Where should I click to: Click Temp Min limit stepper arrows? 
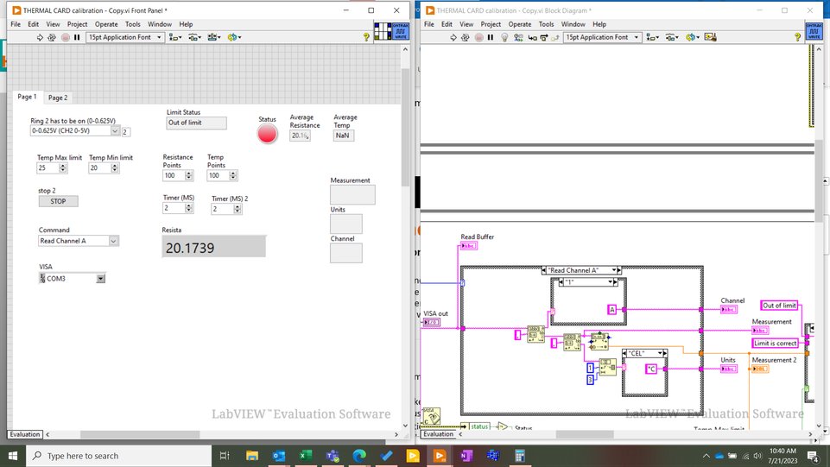click(x=115, y=168)
